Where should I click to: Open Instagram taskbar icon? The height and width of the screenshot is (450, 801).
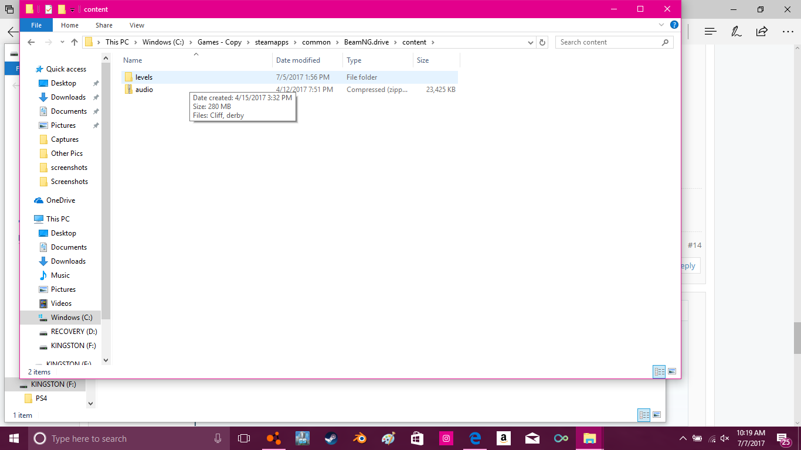point(446,438)
